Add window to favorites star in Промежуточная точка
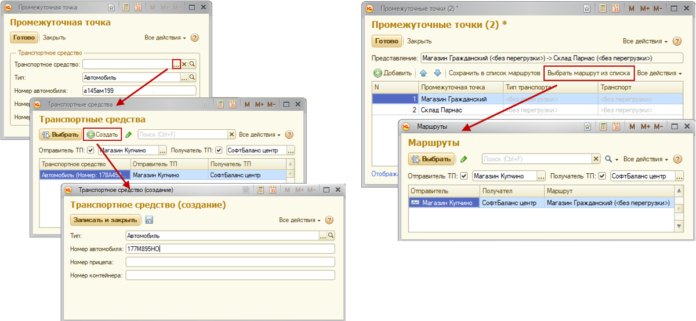The image size is (696, 321). click(x=111, y=8)
